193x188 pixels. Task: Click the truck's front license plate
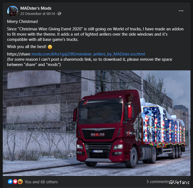pyautogui.click(x=98, y=151)
